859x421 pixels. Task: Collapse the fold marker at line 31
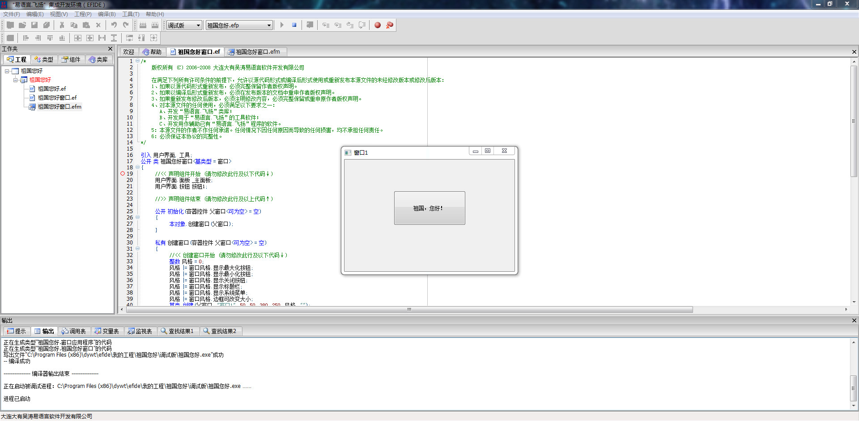click(137, 249)
